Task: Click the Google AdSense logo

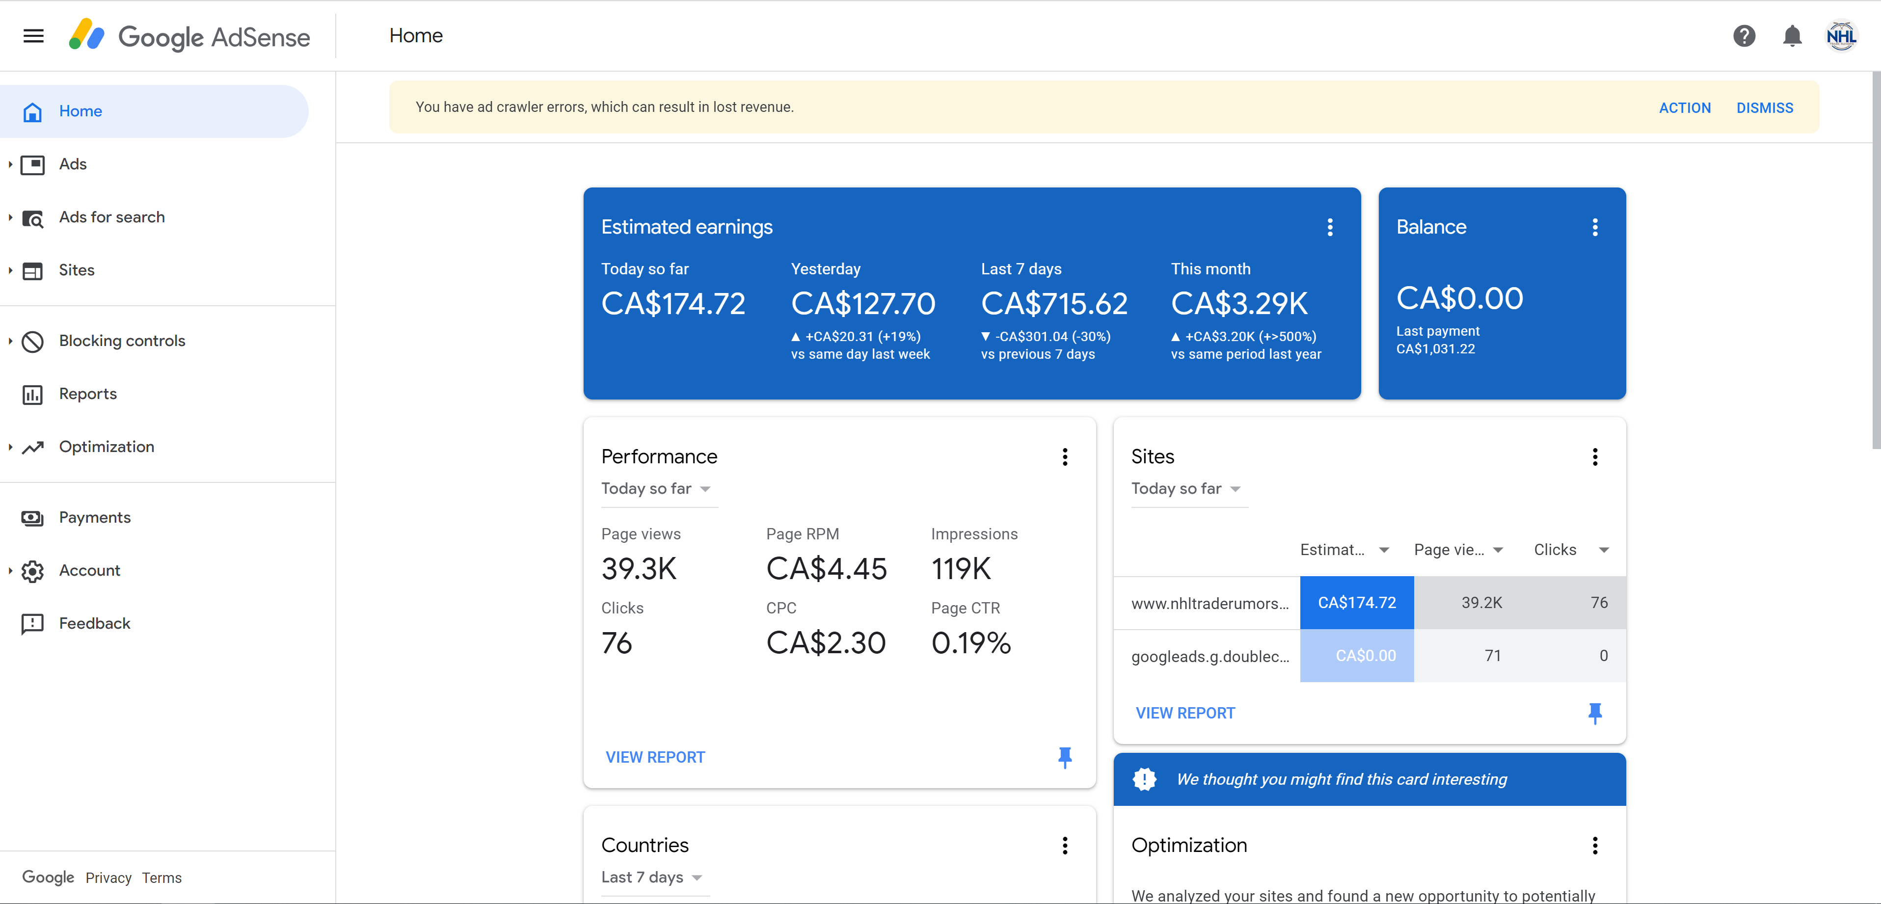Action: click(x=190, y=36)
